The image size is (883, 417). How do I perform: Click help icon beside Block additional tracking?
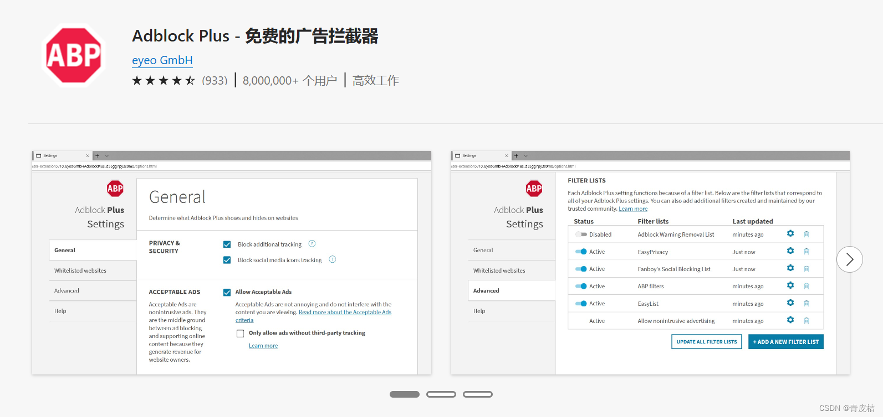[x=312, y=244]
